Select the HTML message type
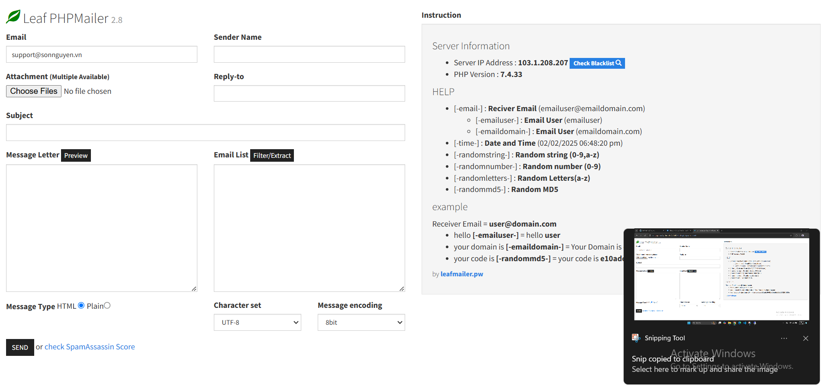This screenshot has height=387, width=825. coord(81,306)
